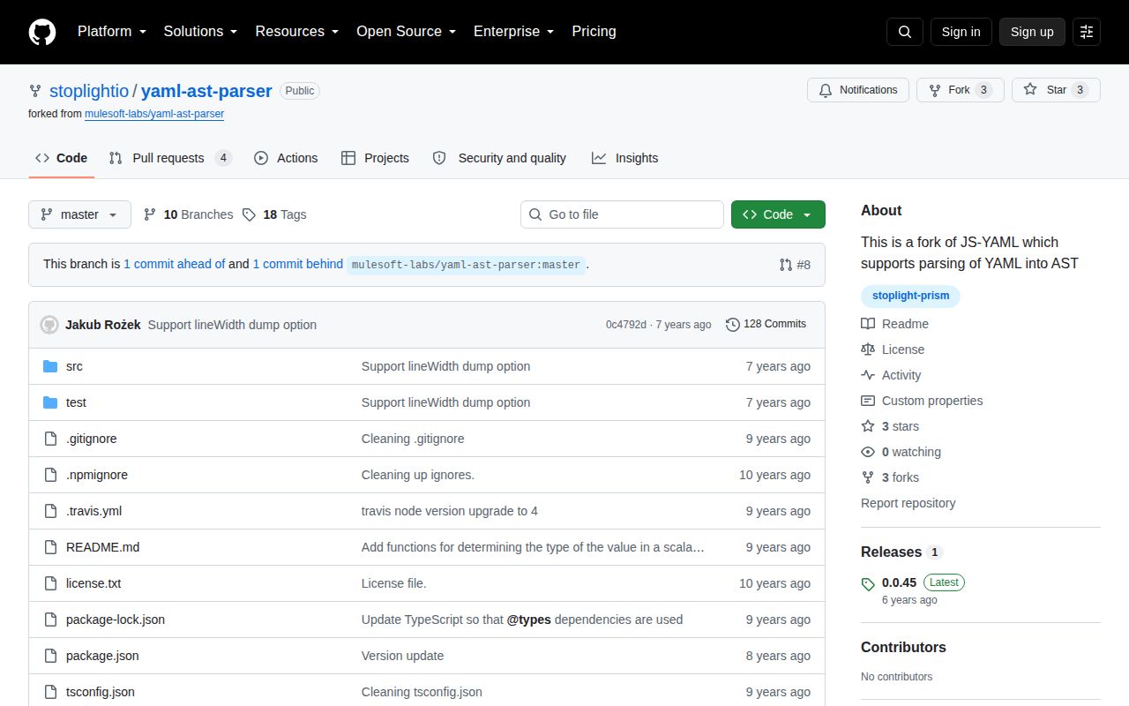Click the Go to file field

click(x=622, y=214)
